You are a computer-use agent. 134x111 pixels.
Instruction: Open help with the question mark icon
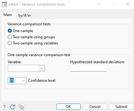(4, 107)
